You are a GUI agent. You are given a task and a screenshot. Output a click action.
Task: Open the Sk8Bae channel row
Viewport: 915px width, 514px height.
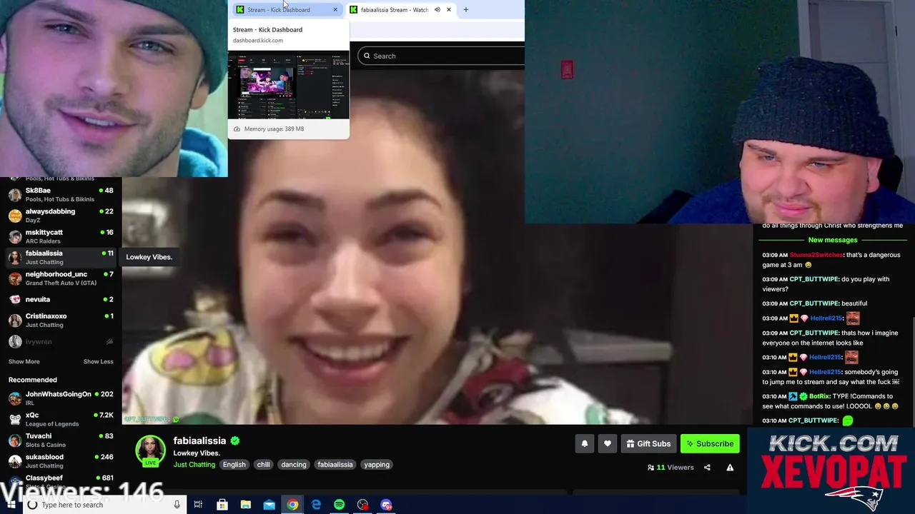[61, 195]
